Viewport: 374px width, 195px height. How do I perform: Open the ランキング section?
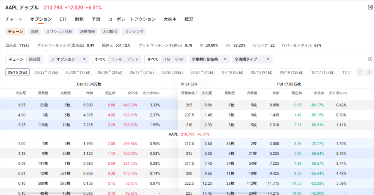[134, 32]
